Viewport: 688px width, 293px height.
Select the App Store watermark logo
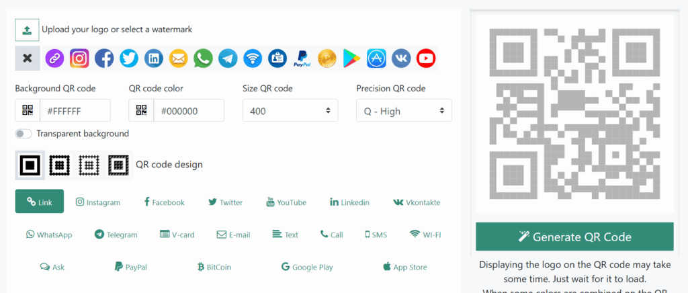point(376,58)
